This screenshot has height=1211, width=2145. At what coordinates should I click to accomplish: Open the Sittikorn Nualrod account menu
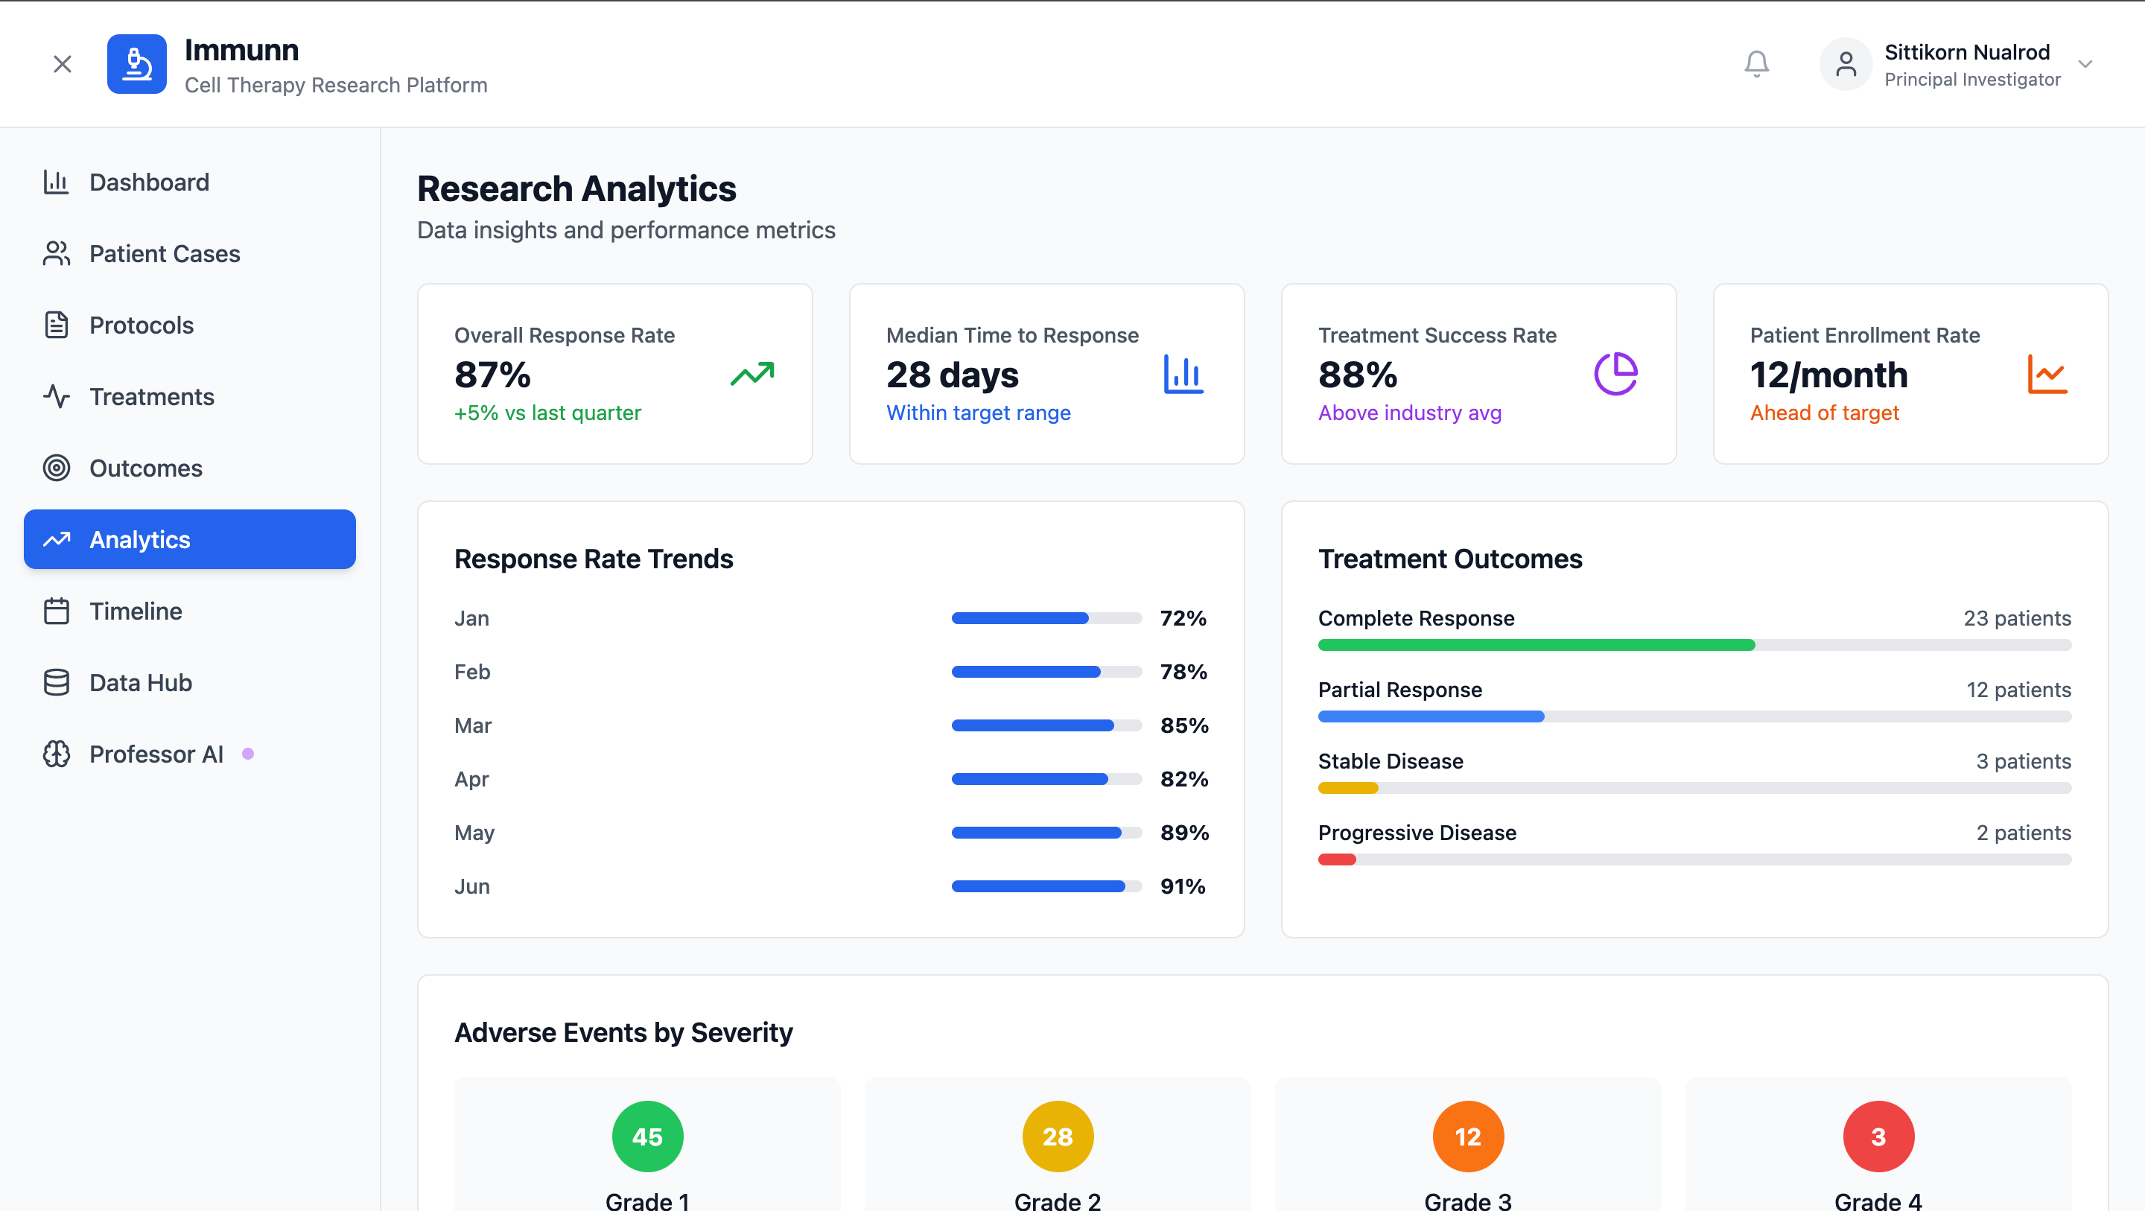click(1966, 64)
